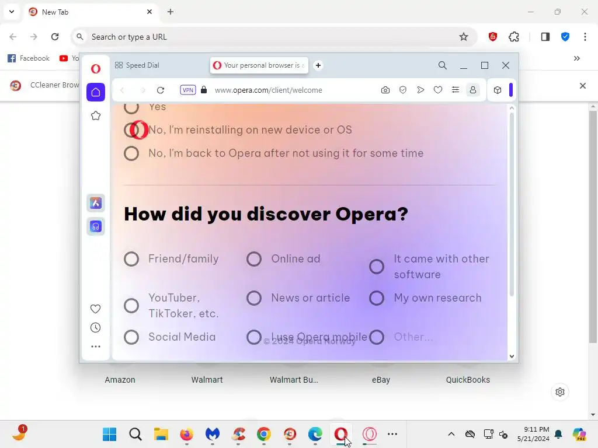598x448 pixels.
Task: Open the extensions puzzle icon in background browser
Action: 514,37
